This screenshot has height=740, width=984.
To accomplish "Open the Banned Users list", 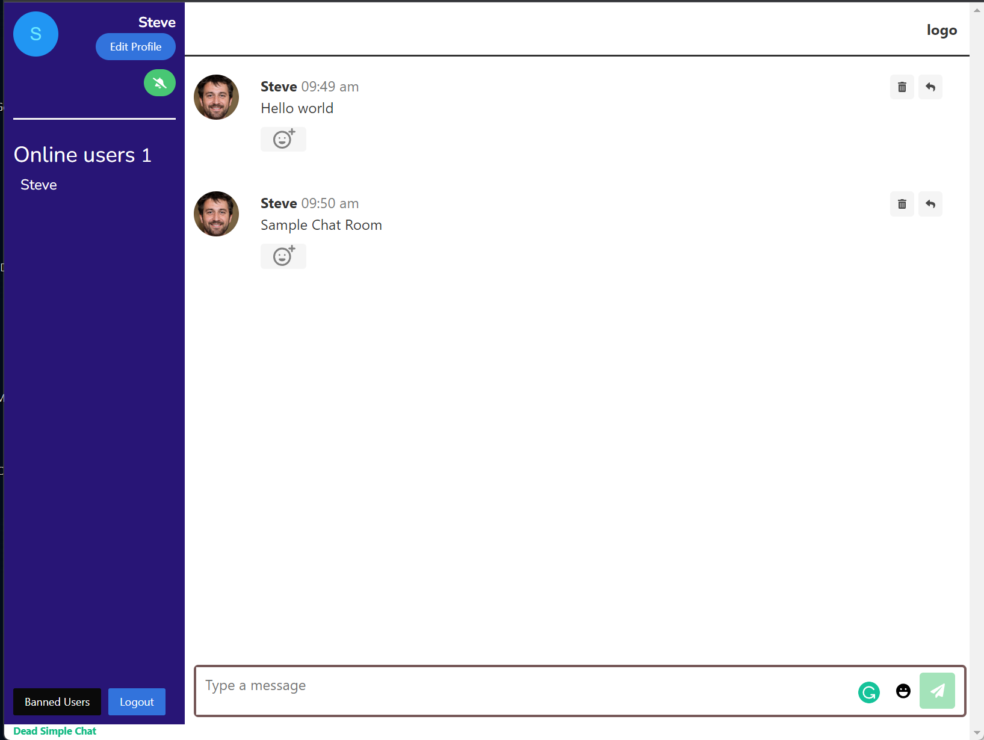I will 57,702.
